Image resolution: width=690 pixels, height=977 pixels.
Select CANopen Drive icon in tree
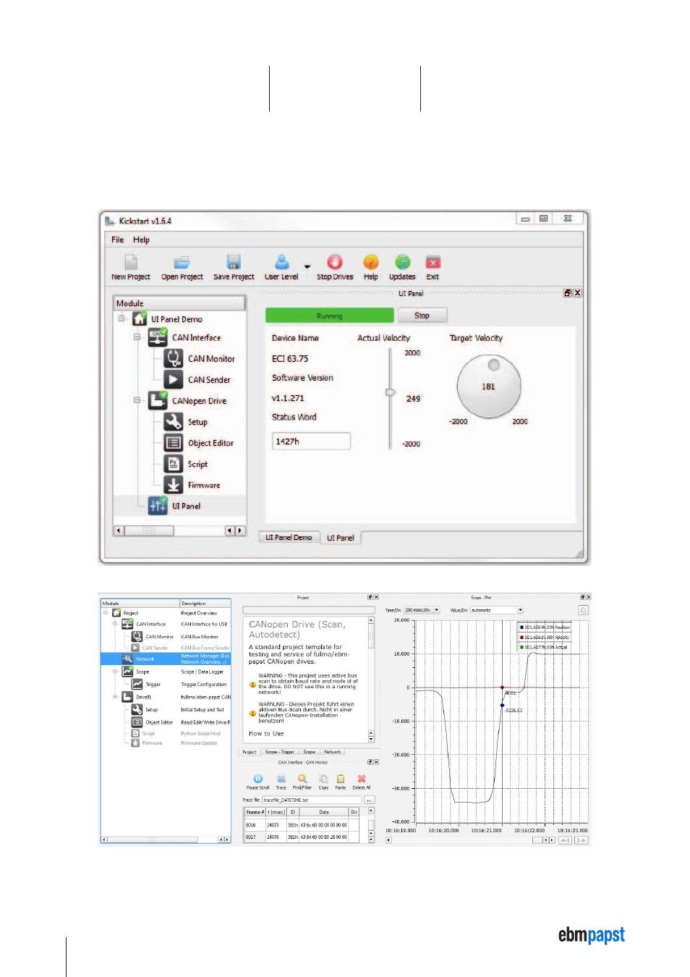pyautogui.click(x=158, y=400)
